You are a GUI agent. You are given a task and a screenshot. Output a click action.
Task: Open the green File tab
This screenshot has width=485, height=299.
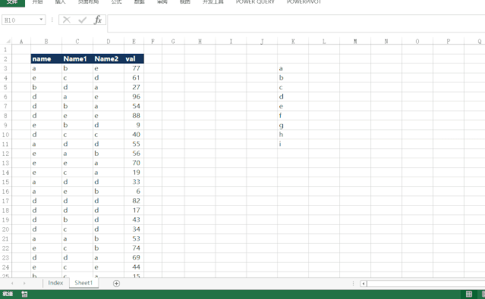coord(12,2)
